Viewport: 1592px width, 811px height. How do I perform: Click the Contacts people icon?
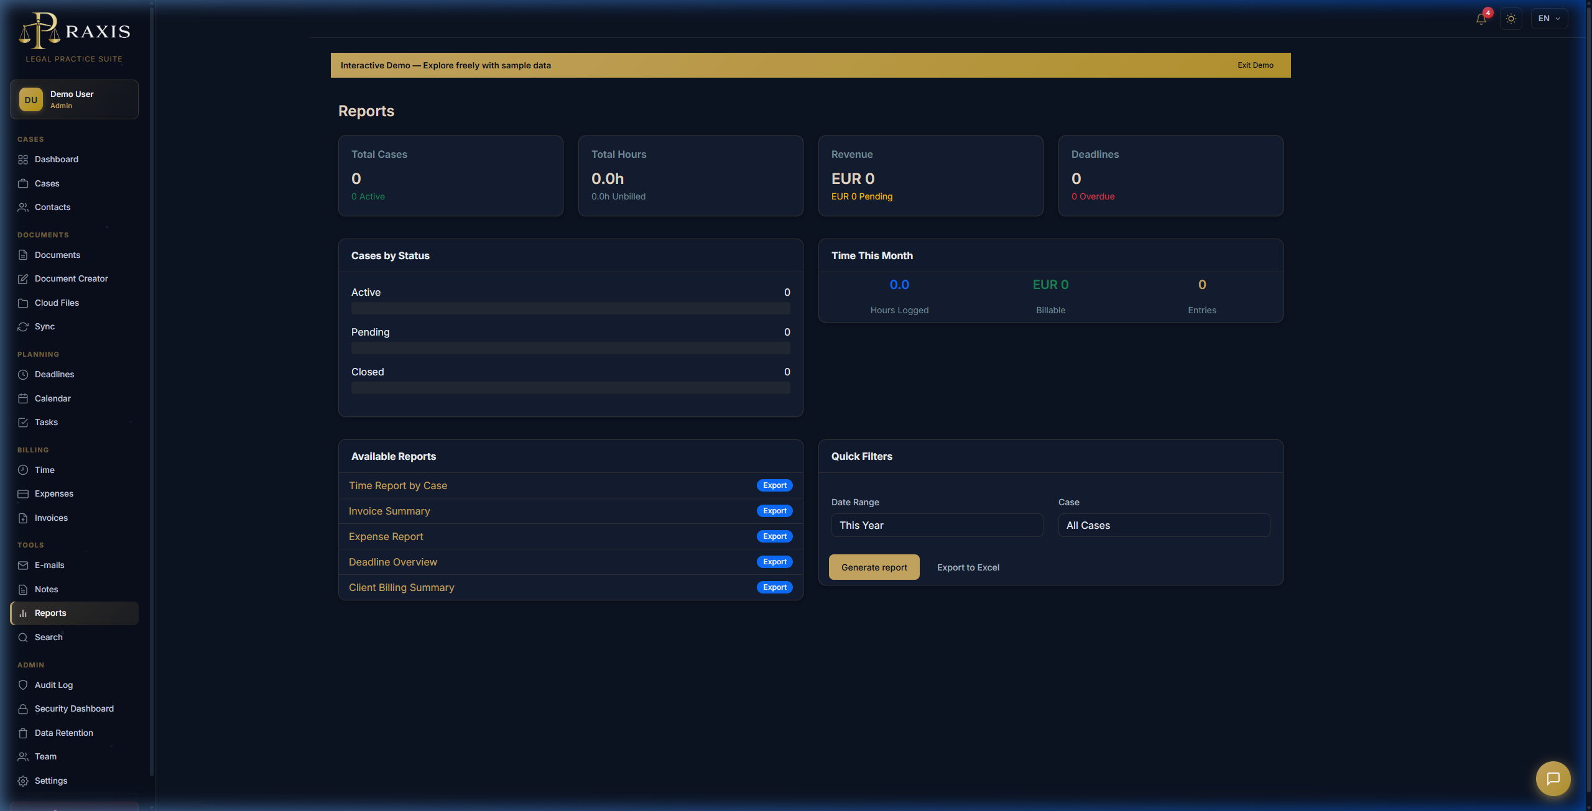click(x=23, y=208)
